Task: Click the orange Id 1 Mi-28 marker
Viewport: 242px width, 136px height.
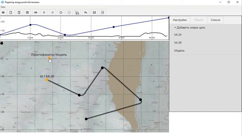Action: [x=47, y=80]
